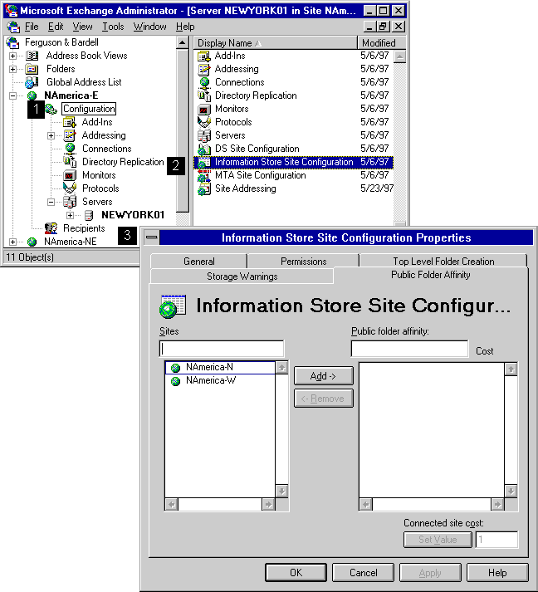
Task: Click the Servers icon in the tree
Action: 70,202
